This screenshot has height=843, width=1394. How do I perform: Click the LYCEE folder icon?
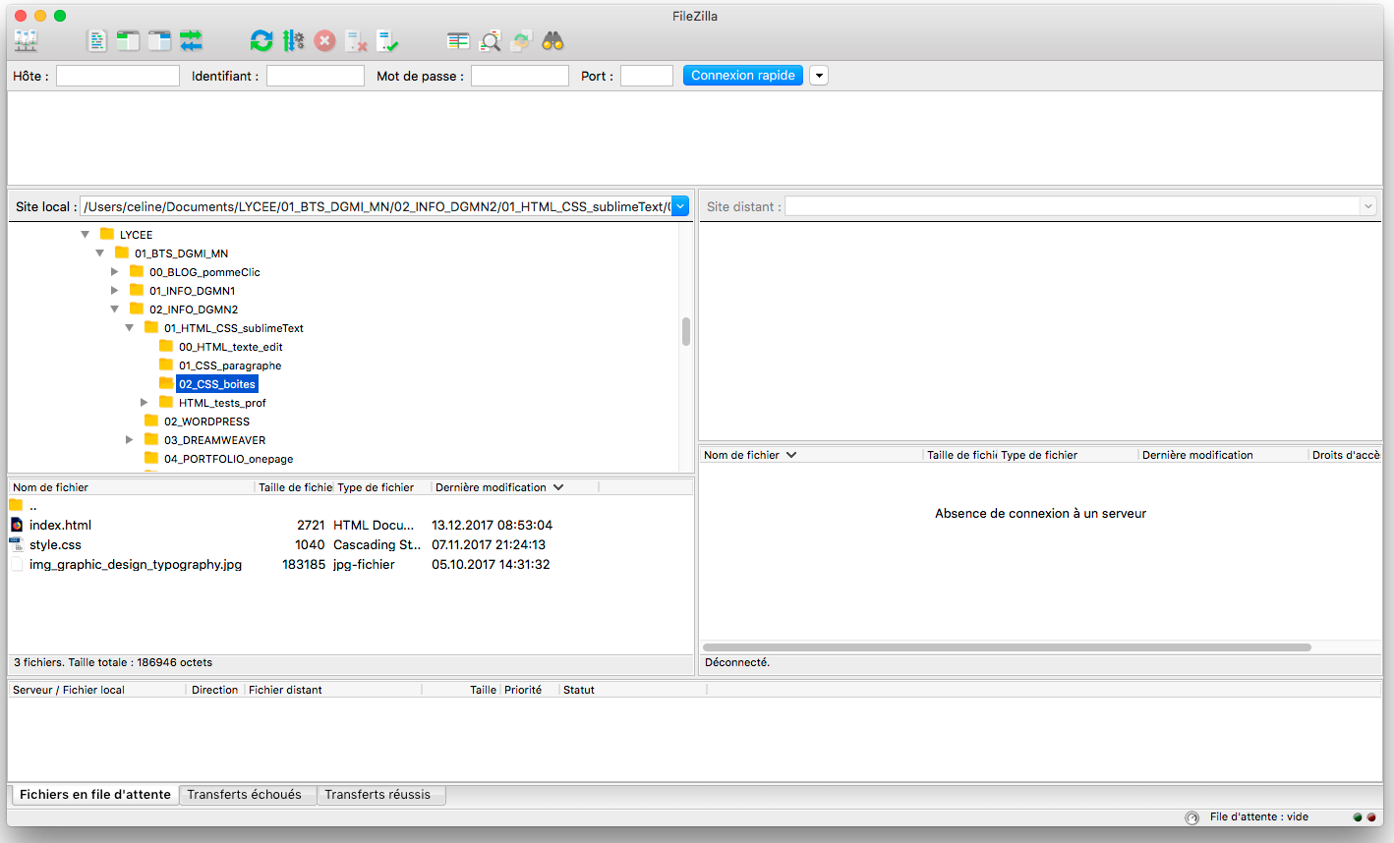107,234
